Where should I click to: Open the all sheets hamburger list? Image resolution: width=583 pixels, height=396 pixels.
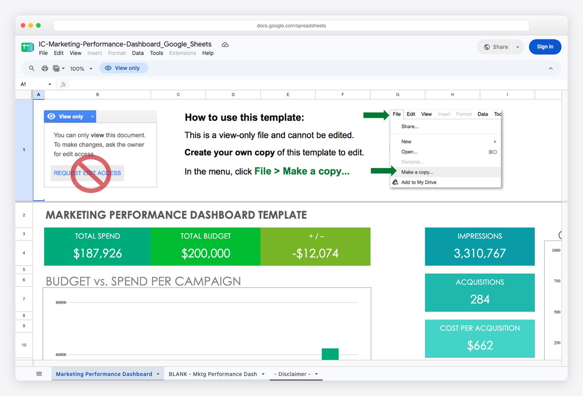pos(39,374)
